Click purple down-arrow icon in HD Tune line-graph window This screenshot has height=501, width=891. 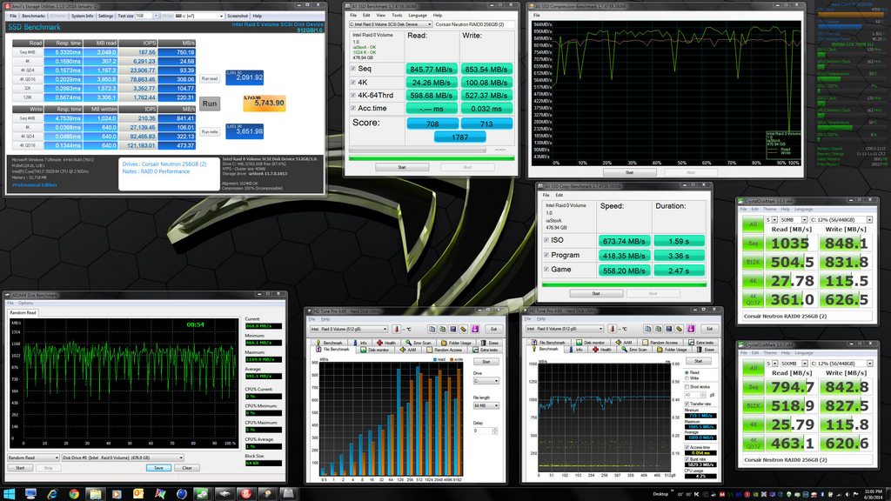[691, 328]
